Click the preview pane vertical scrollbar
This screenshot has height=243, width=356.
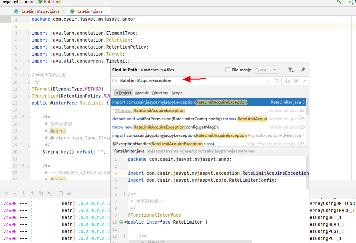[x=307, y=172]
